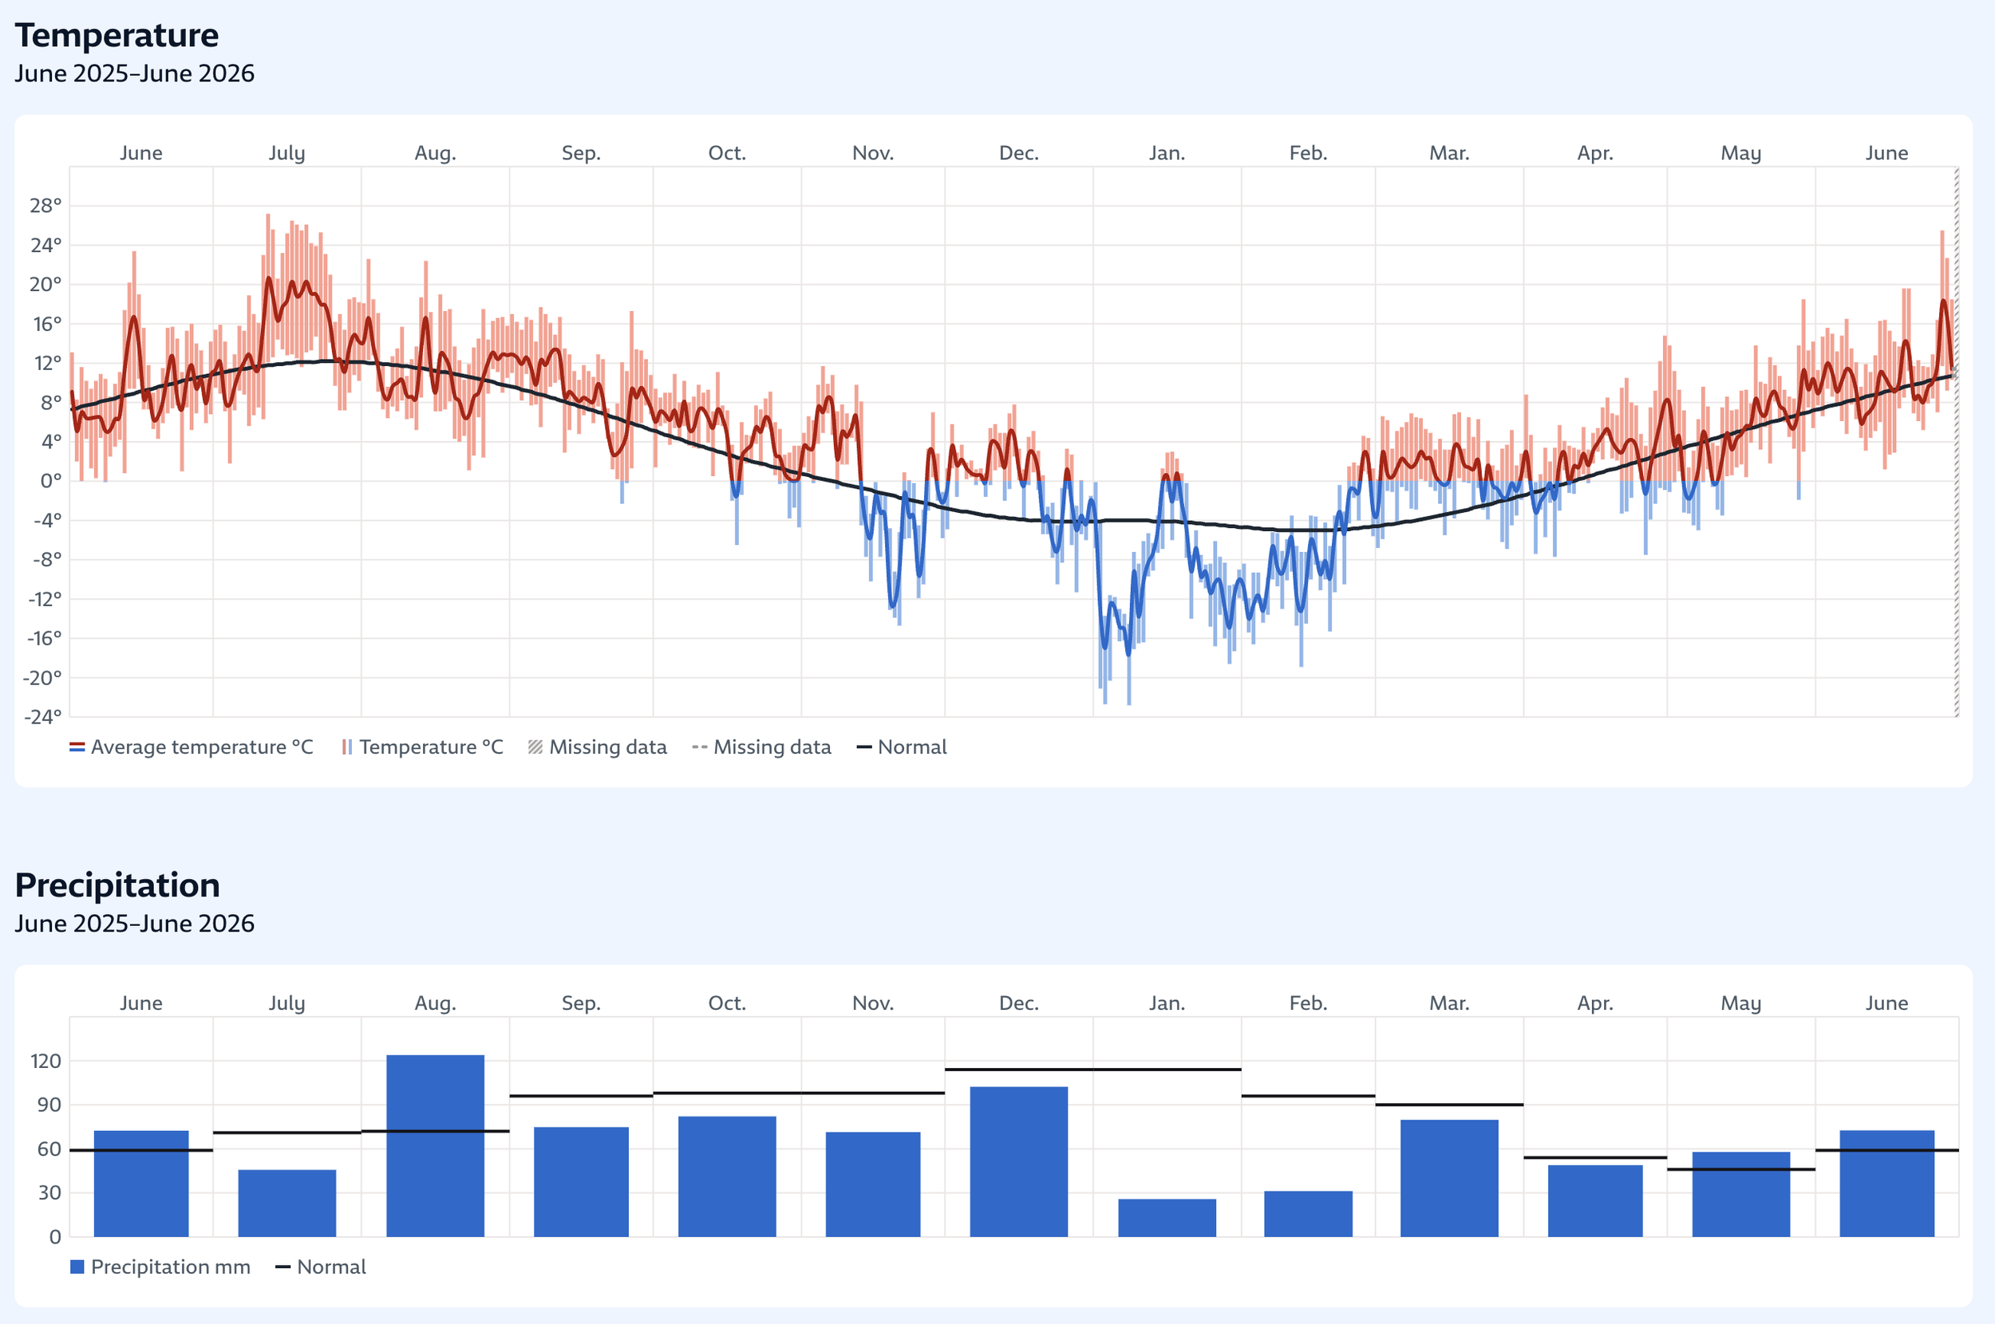Click the dashed-line Missing data legend marker

point(699,747)
